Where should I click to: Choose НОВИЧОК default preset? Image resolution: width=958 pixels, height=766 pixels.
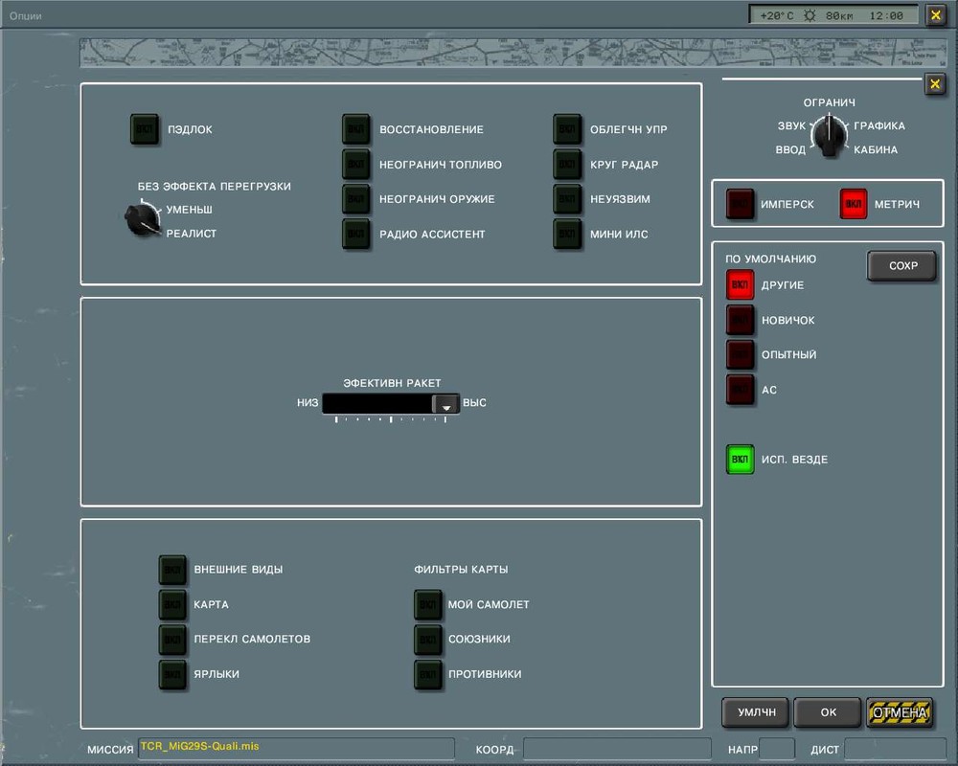pos(740,320)
